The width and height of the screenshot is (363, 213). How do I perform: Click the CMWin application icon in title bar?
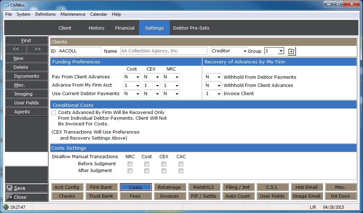[6, 4]
